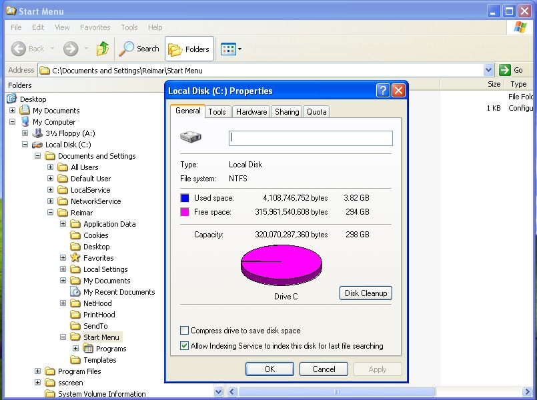This screenshot has height=400, width=537.
Task: Collapse the Local Disk (C:) node
Action: (25, 145)
